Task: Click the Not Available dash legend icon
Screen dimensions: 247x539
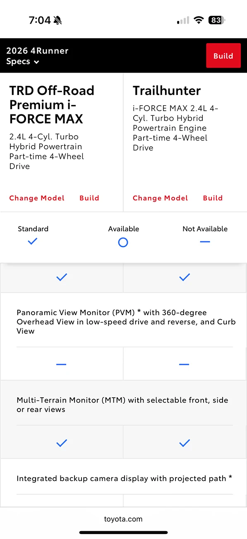Action: (205, 242)
